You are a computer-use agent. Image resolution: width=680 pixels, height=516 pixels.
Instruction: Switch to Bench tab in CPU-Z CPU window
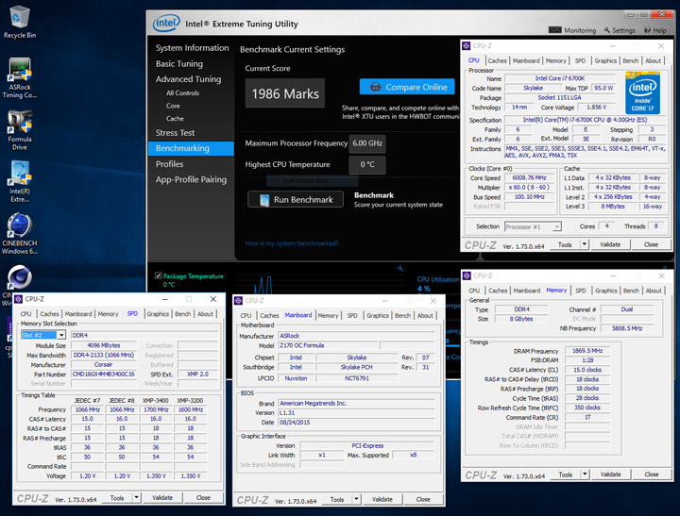(631, 60)
